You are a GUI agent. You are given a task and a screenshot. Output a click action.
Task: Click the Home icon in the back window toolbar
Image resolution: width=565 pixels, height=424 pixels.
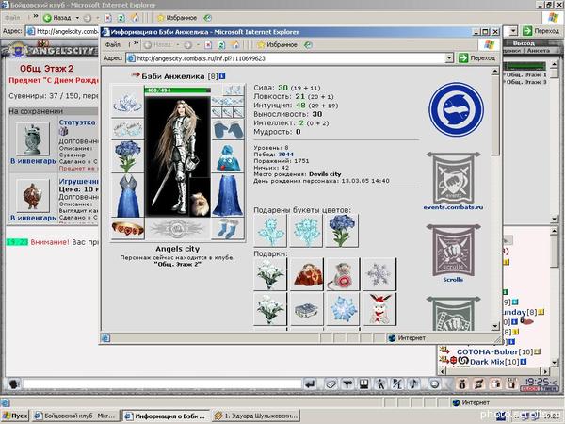coord(135,18)
